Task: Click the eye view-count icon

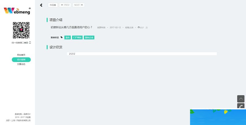Action: click(139, 28)
